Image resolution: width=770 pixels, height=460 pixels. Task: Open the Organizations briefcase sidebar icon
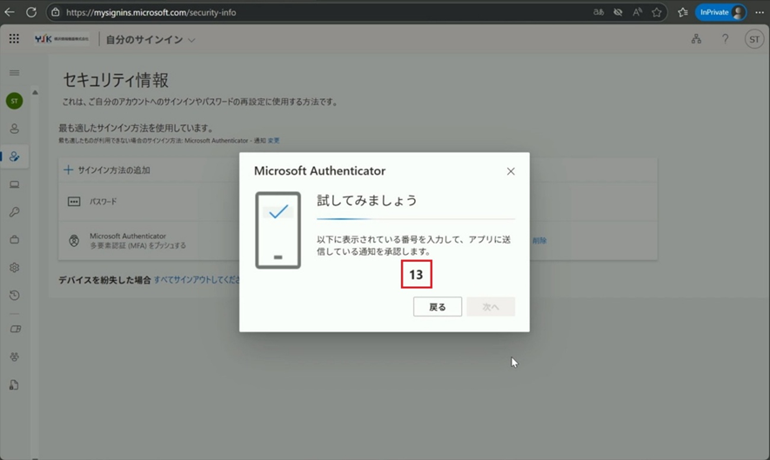[14, 240]
